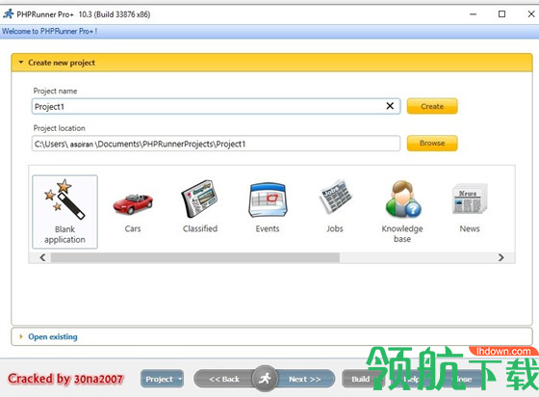The image size is (539, 397).
Task: Click the Browse button
Action: coord(432,143)
